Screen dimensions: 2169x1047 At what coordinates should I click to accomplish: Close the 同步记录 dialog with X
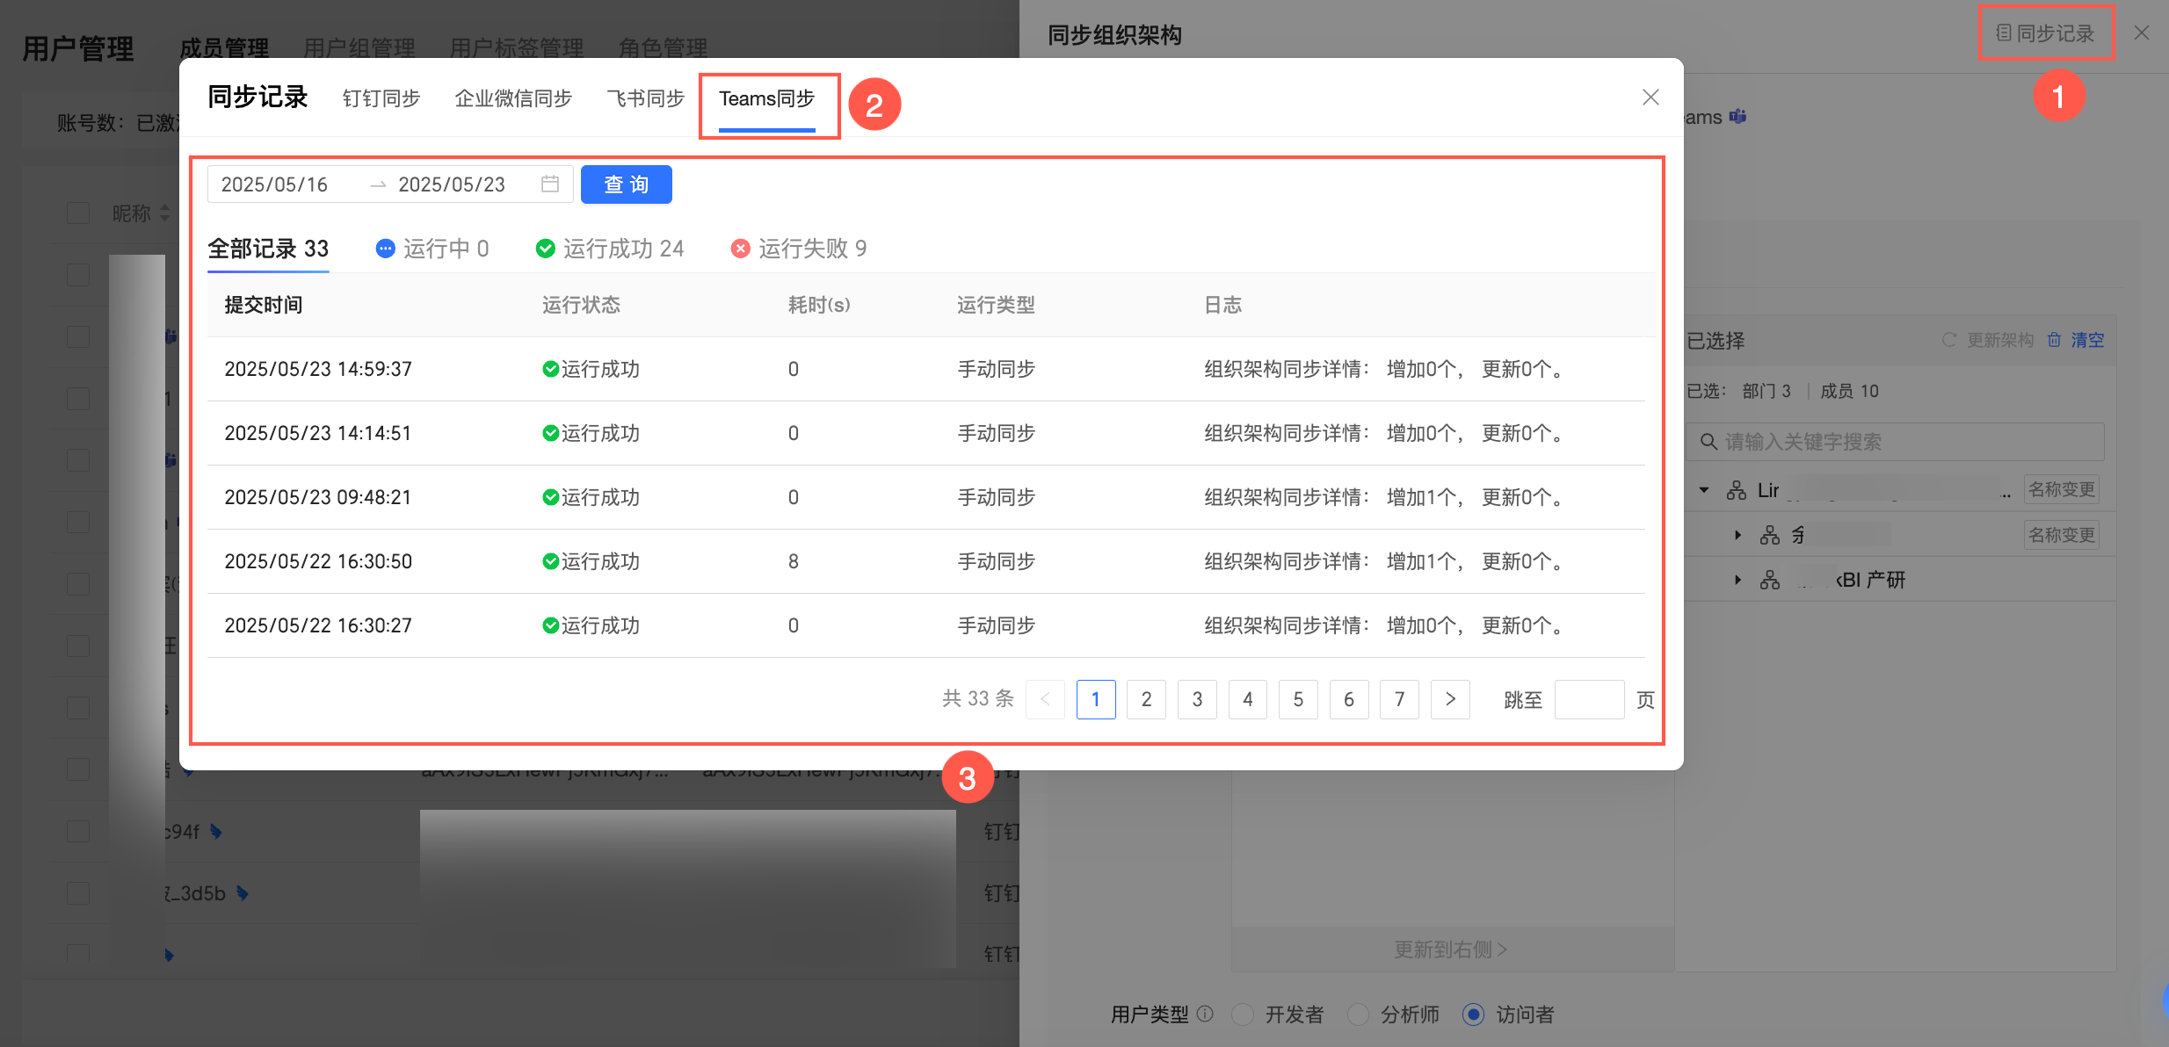click(x=1650, y=97)
